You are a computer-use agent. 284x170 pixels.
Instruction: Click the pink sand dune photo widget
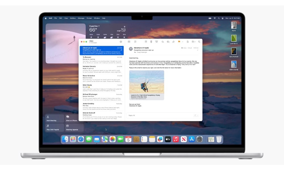pos(66,43)
